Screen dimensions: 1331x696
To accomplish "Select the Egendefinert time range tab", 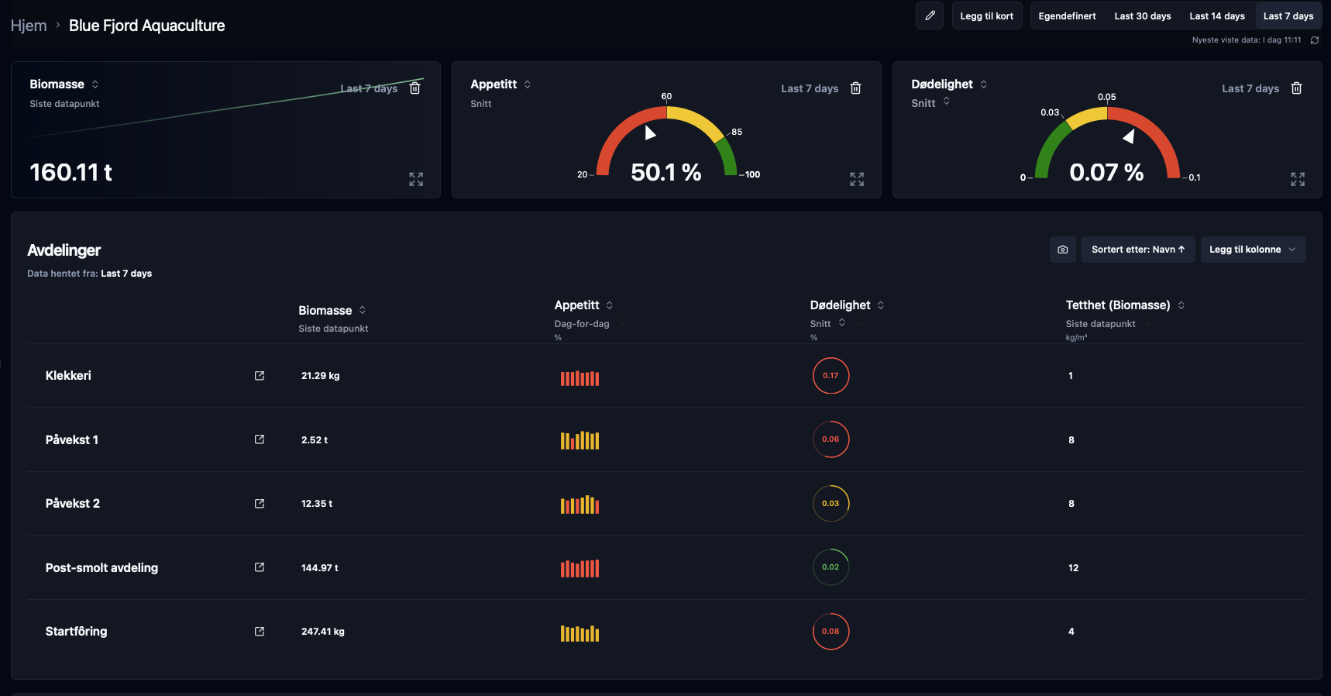I will point(1067,16).
